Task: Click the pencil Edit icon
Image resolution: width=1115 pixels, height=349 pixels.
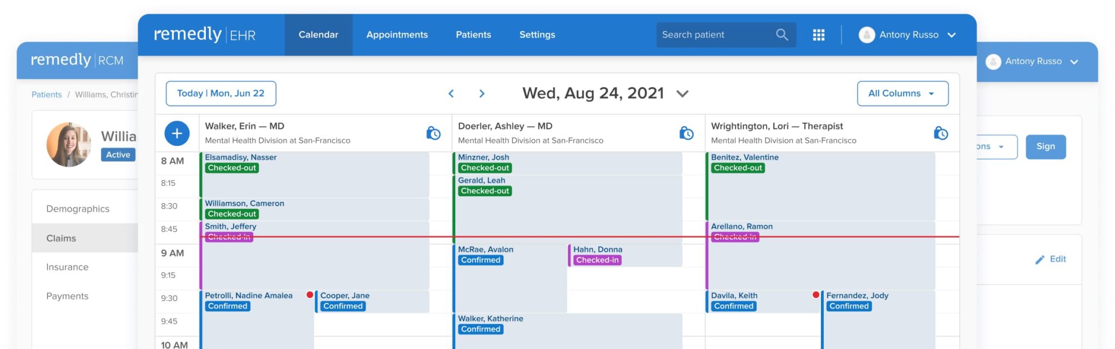Action: coord(1040,259)
